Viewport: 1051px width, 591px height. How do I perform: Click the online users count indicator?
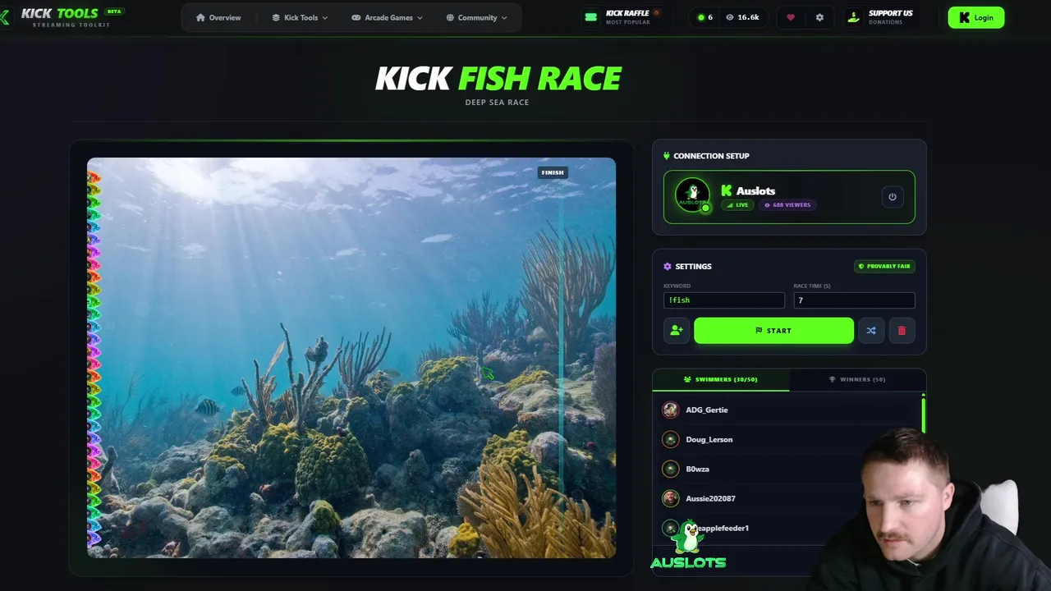tap(704, 17)
